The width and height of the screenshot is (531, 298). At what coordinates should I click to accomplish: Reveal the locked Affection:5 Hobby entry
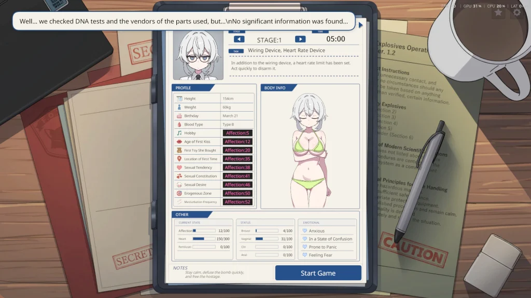pyautogui.click(x=237, y=133)
